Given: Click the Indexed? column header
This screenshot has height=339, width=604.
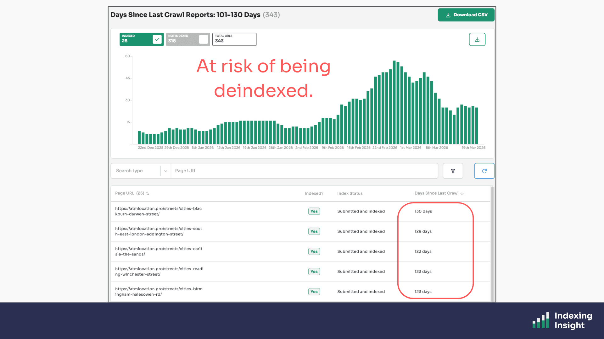Looking at the screenshot, I should tap(314, 193).
